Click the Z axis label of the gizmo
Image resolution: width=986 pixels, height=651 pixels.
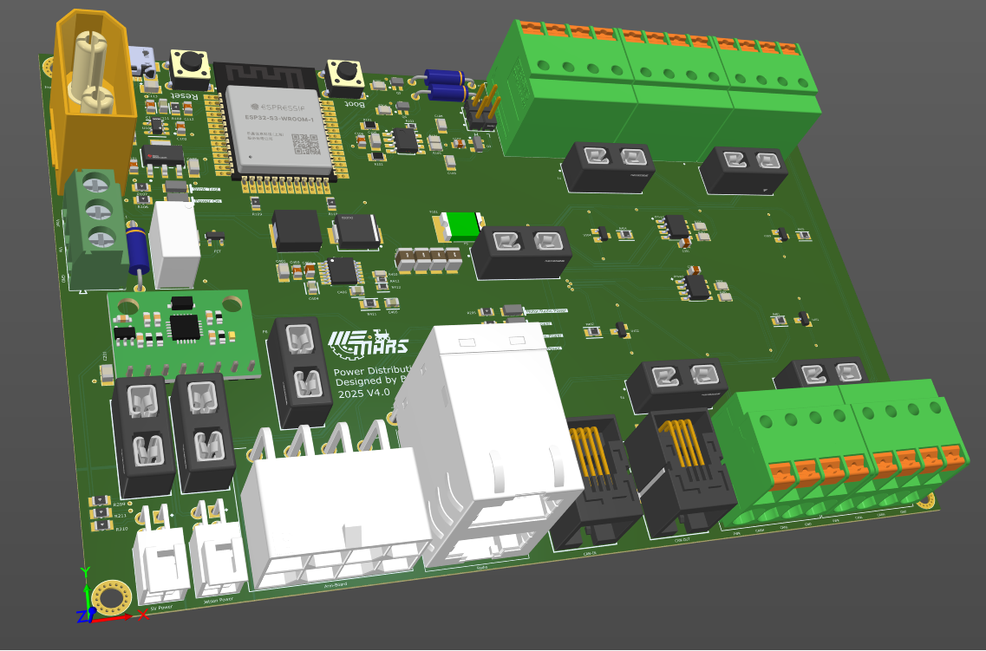[82, 617]
